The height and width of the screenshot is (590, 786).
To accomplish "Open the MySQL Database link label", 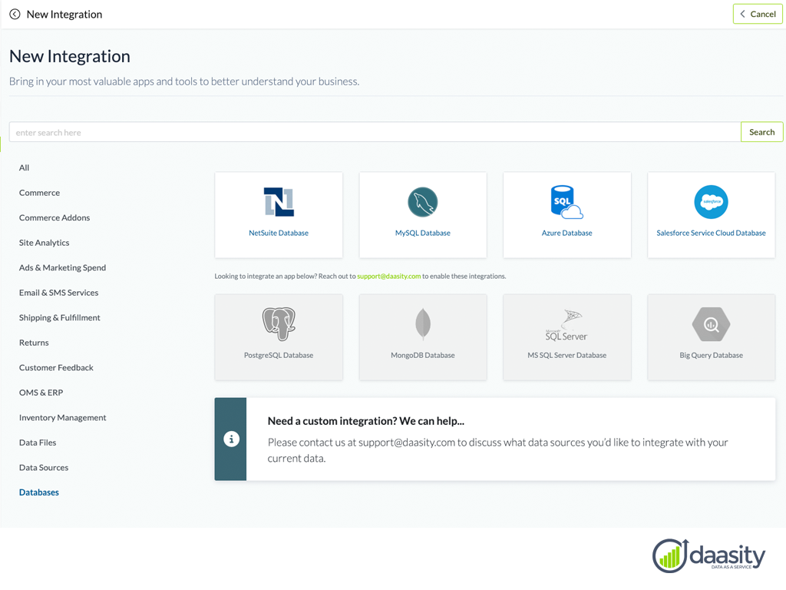I will point(423,233).
